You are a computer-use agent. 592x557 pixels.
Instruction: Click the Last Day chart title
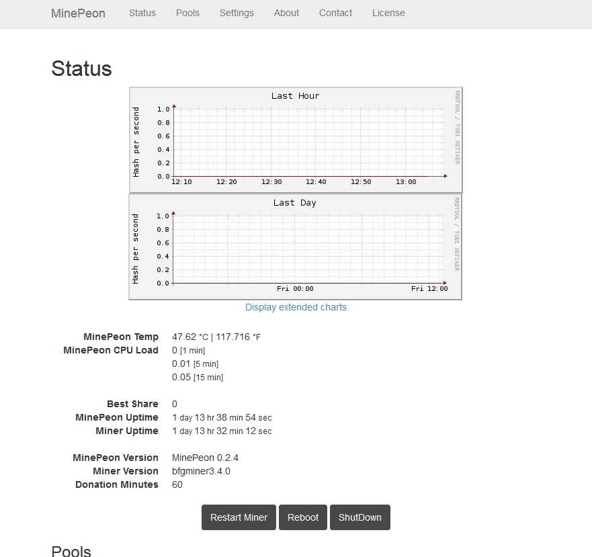coord(295,203)
